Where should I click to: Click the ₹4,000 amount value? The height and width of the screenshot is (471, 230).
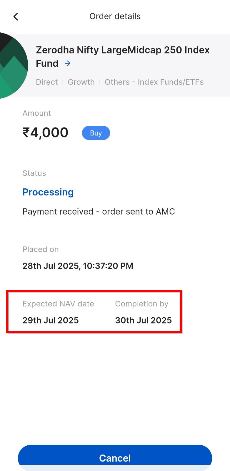pyautogui.click(x=46, y=132)
